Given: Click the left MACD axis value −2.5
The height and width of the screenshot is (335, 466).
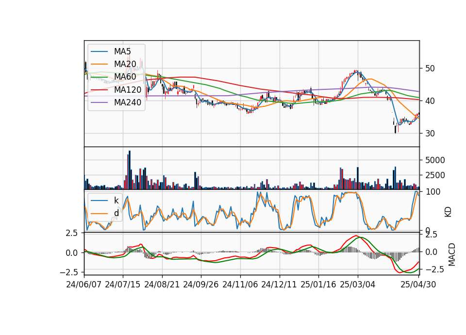Looking at the screenshot, I should 68,272.
